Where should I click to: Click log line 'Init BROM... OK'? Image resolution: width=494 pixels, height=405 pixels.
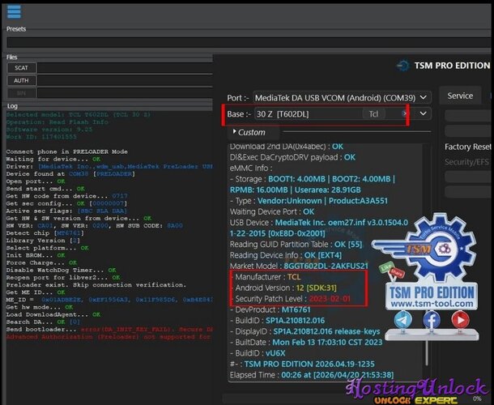point(36,255)
